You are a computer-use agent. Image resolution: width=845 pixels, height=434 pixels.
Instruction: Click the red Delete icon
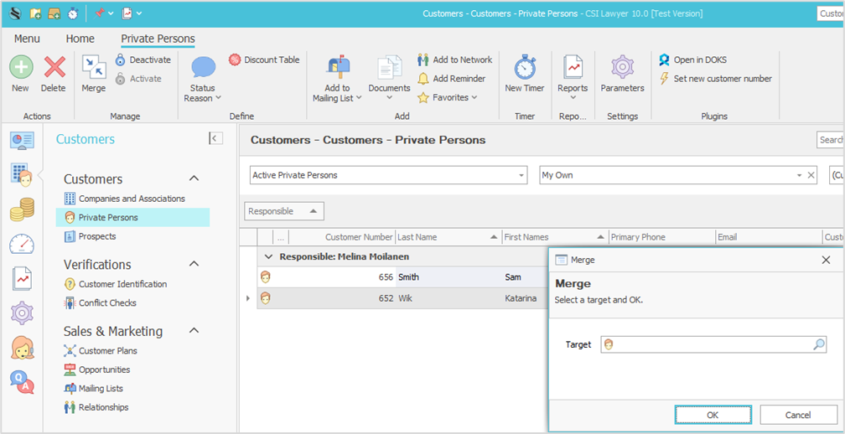(54, 68)
